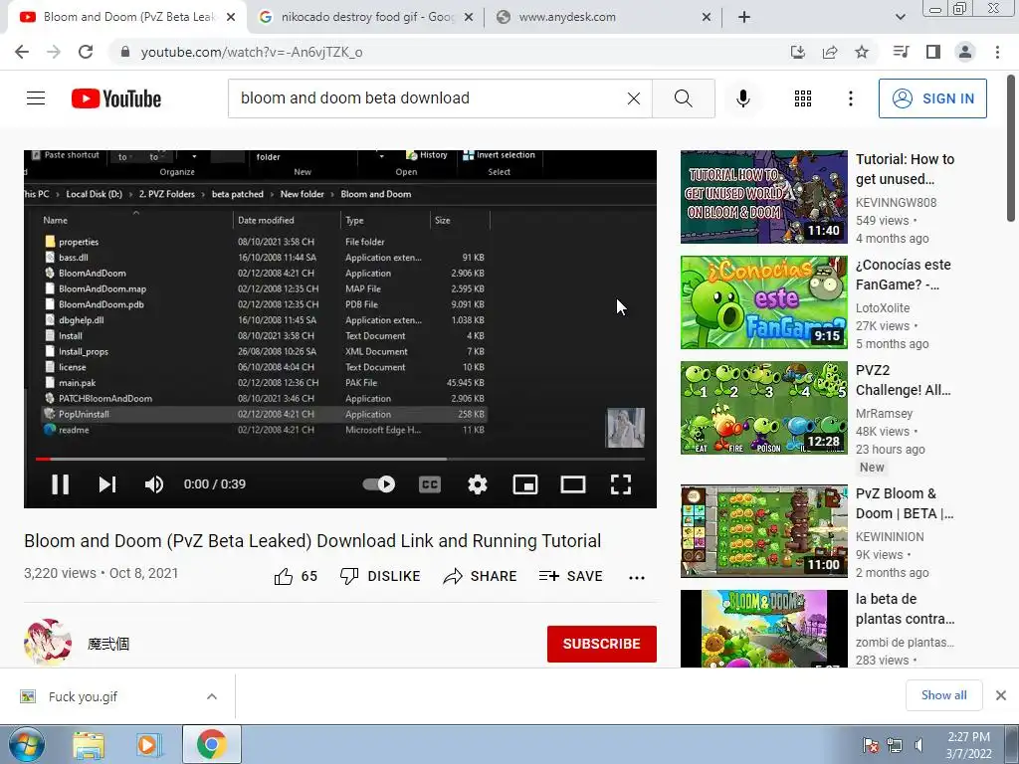1019x764 pixels.
Task: Toggle the autoplay switch
Action: pos(379,484)
